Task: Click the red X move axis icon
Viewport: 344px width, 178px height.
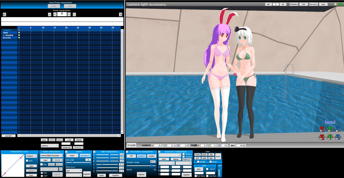Action: tap(322, 137)
